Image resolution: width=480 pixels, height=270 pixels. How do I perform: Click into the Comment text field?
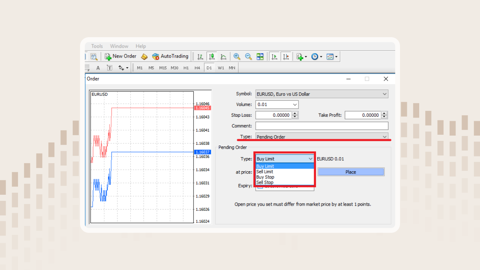coord(322,126)
